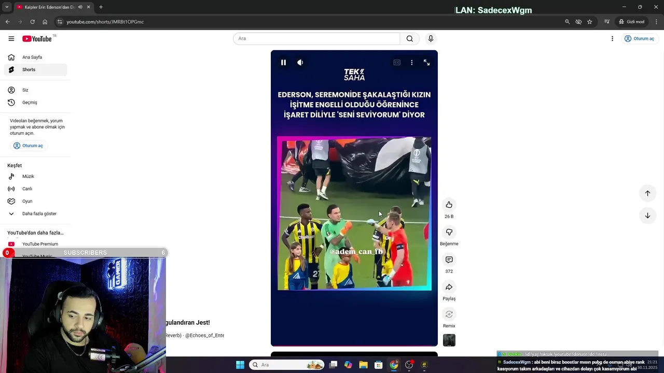Open the Short's three-dot options menu
The width and height of the screenshot is (664, 373).
pyautogui.click(x=412, y=62)
